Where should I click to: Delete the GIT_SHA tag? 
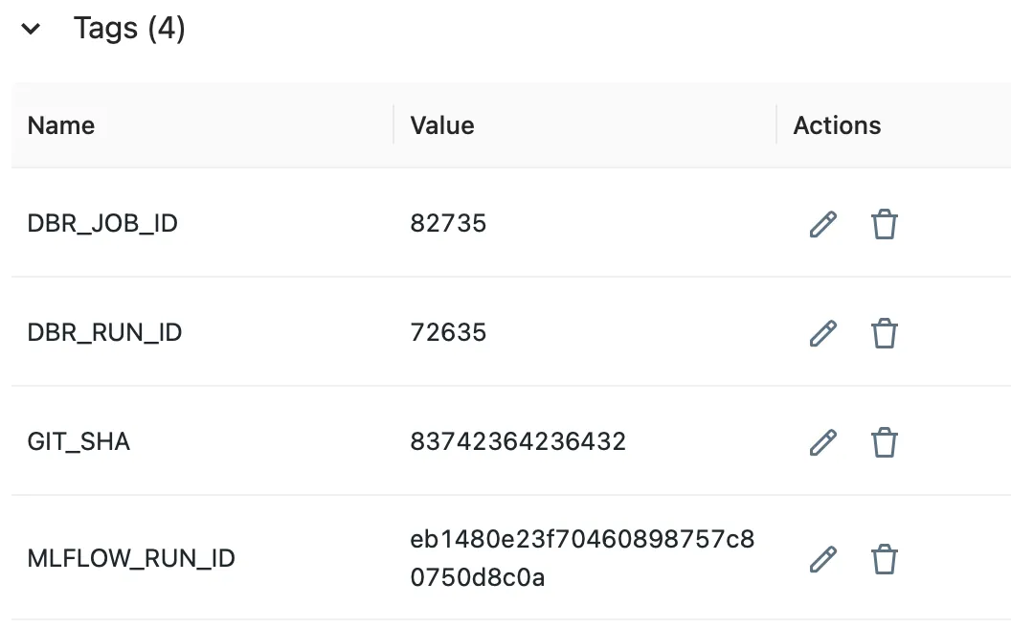(x=885, y=443)
